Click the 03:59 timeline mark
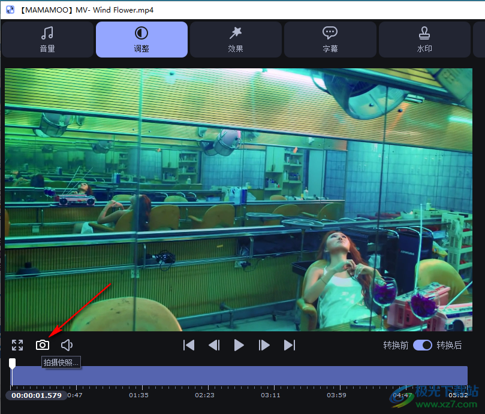The width and height of the screenshot is (485, 414). 336,395
